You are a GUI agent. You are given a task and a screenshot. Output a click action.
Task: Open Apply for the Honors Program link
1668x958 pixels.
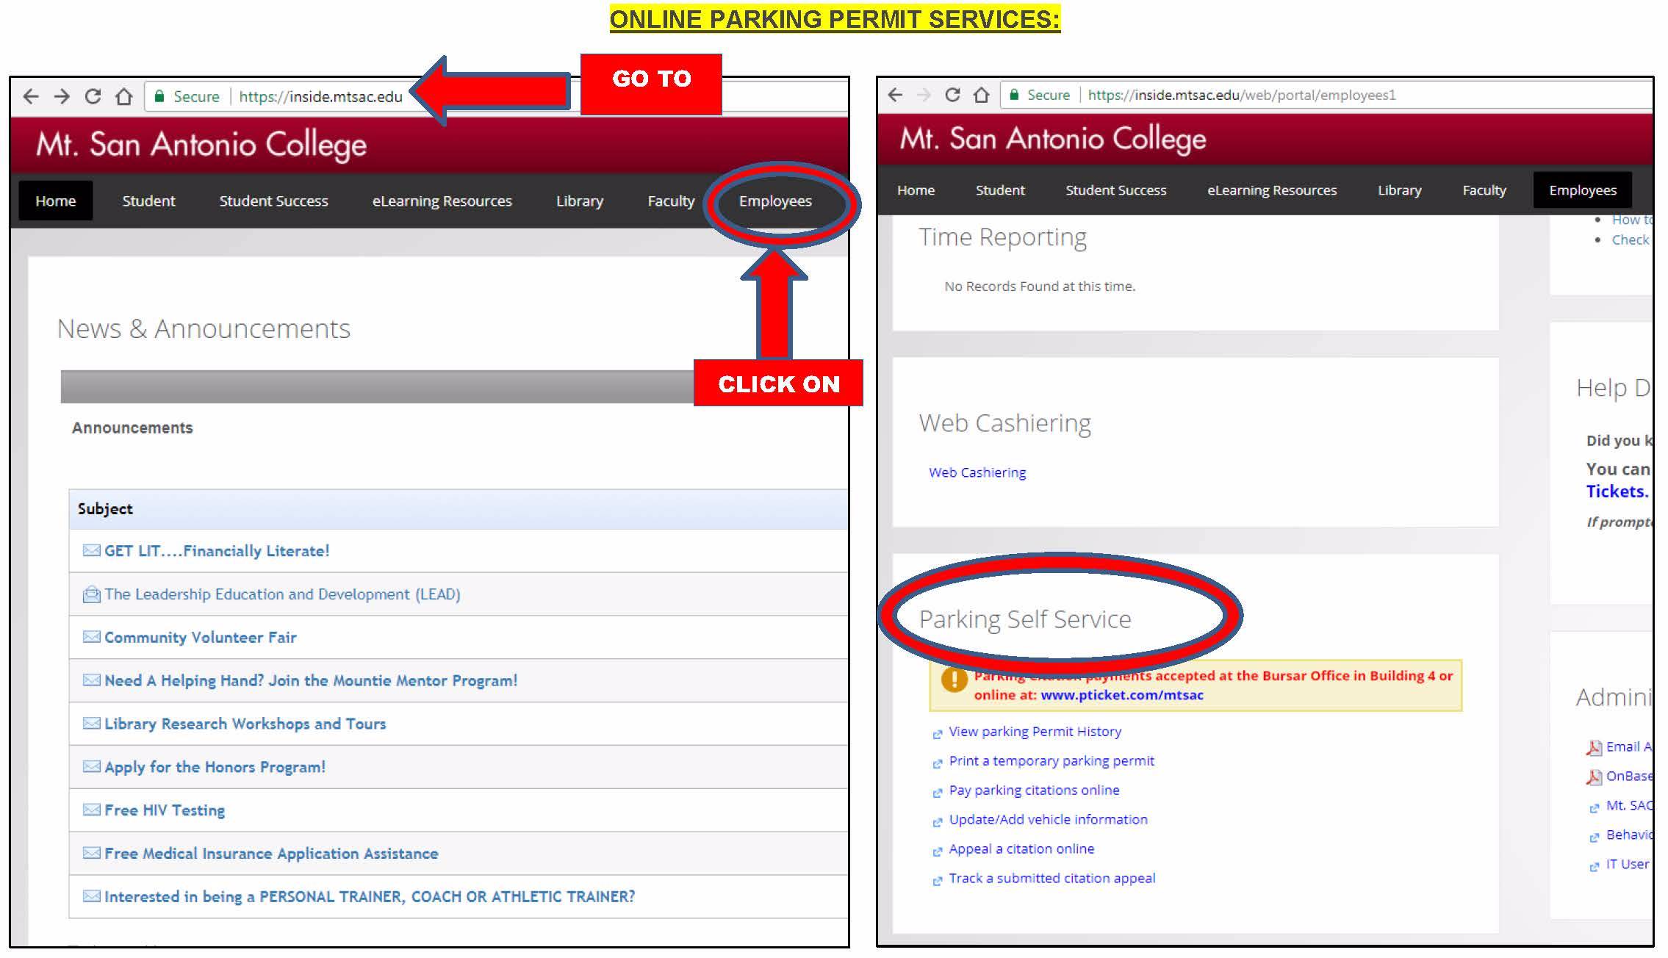(215, 767)
